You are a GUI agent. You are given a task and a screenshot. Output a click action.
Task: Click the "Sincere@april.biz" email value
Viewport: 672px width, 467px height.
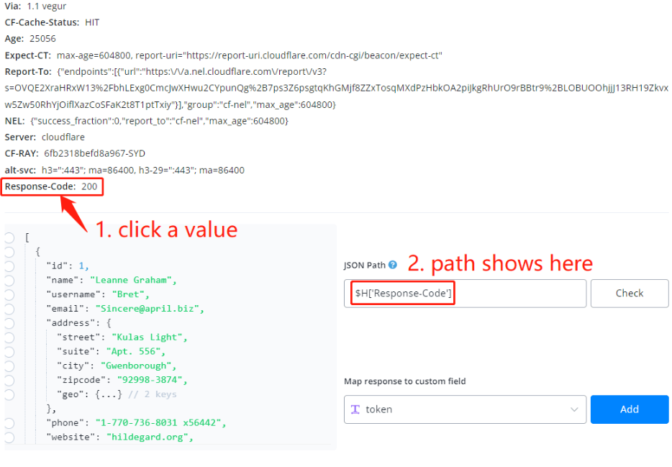[x=150, y=309]
